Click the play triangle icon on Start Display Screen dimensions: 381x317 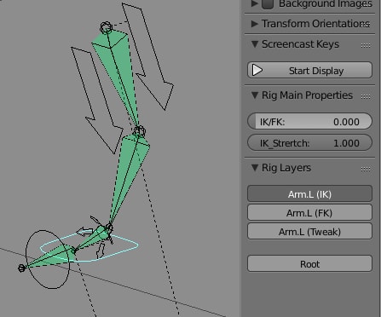257,70
